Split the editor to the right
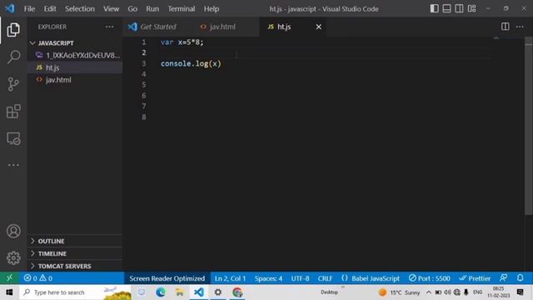Image resolution: width=533 pixels, height=300 pixels. click(x=506, y=27)
